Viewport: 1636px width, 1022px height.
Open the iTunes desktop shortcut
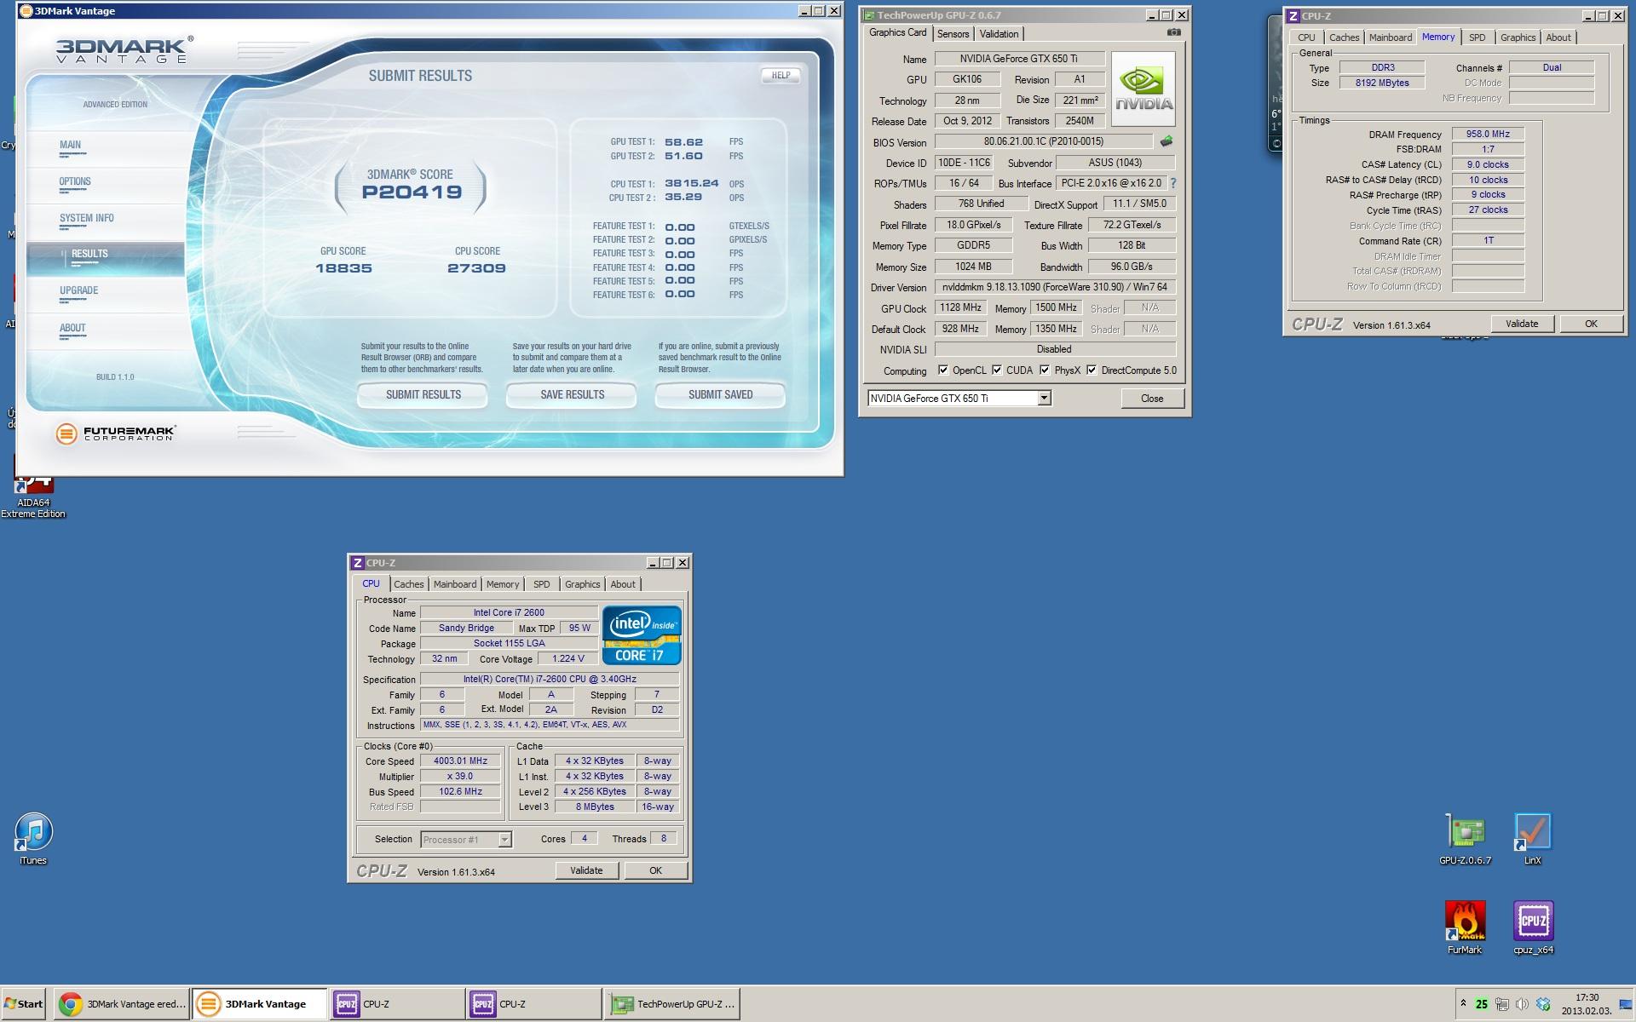point(33,840)
